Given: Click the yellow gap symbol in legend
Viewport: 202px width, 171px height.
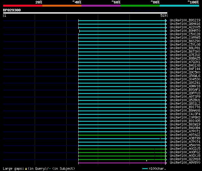Looking at the screenshot, I should (x=26, y=168).
